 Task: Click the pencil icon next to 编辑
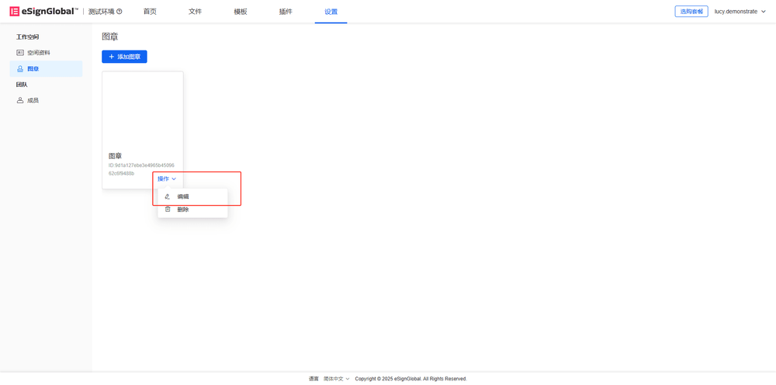[x=168, y=196]
